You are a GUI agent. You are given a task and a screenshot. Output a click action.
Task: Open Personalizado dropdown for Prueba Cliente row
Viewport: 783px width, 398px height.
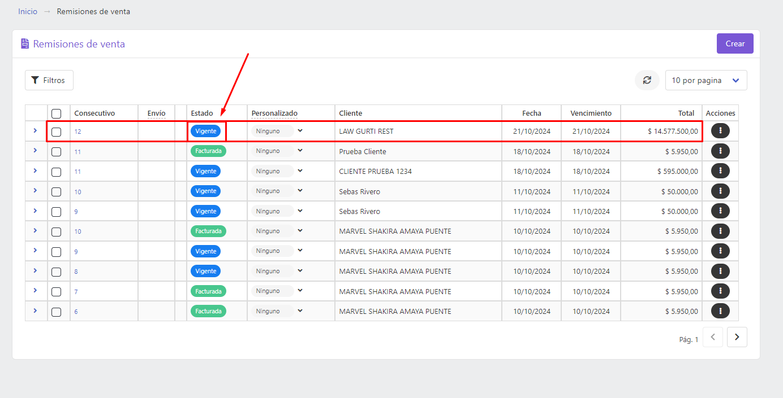point(277,151)
